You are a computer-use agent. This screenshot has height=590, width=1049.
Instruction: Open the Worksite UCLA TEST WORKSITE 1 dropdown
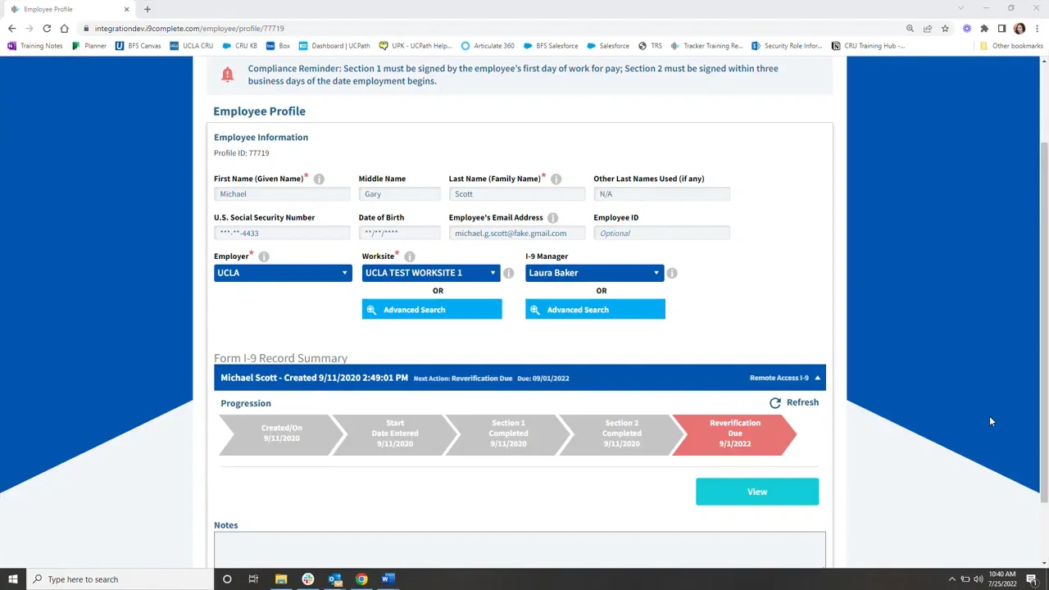tap(430, 273)
